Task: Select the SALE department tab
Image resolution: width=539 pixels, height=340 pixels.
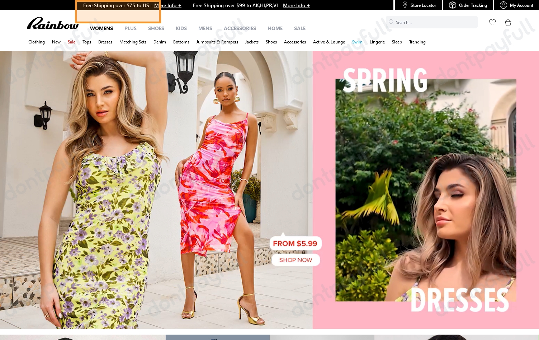Action: click(300, 28)
